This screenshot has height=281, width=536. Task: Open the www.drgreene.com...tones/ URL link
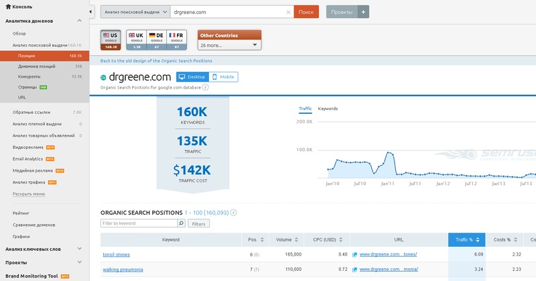pos(389,254)
